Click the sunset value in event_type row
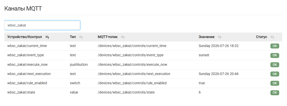The image size is (287, 106). (204, 55)
